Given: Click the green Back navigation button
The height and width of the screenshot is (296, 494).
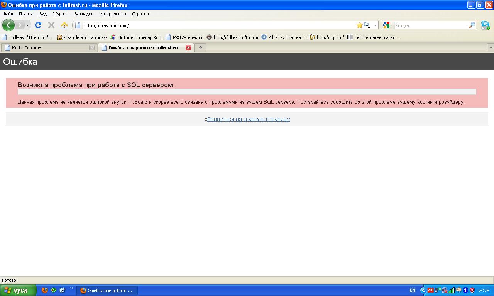Looking at the screenshot, I should click(x=8, y=25).
